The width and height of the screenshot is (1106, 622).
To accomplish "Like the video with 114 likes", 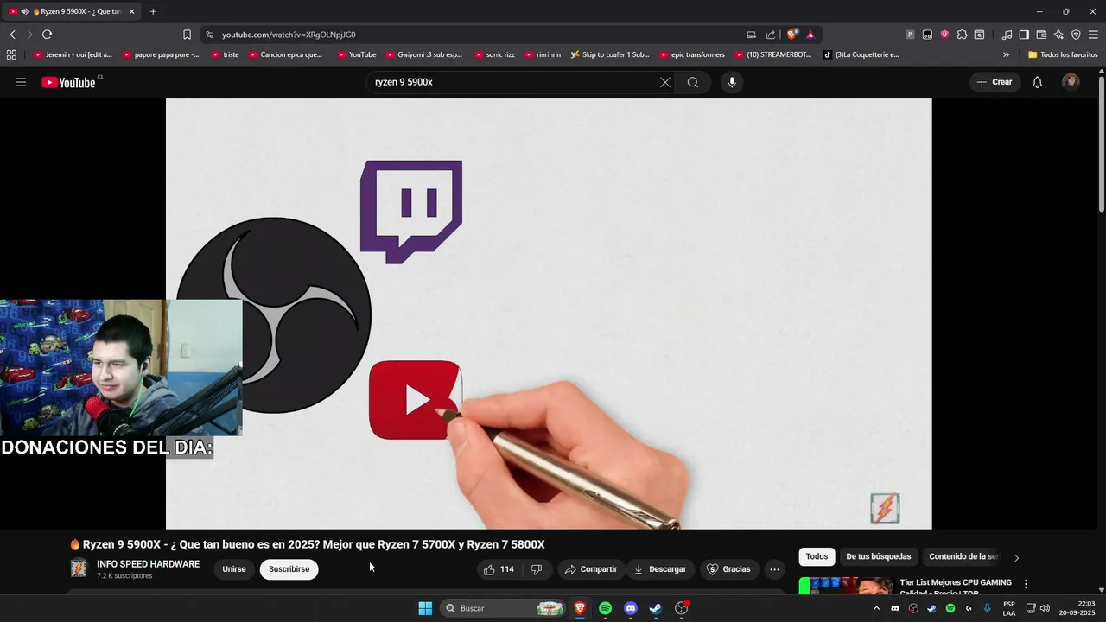I will [499, 569].
